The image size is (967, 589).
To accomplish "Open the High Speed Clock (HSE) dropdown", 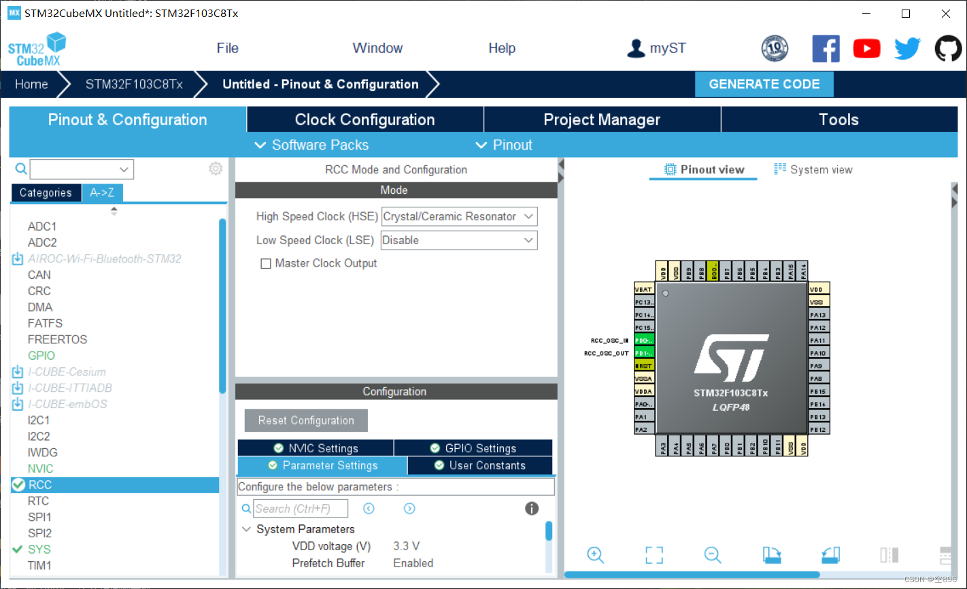I will coord(460,216).
